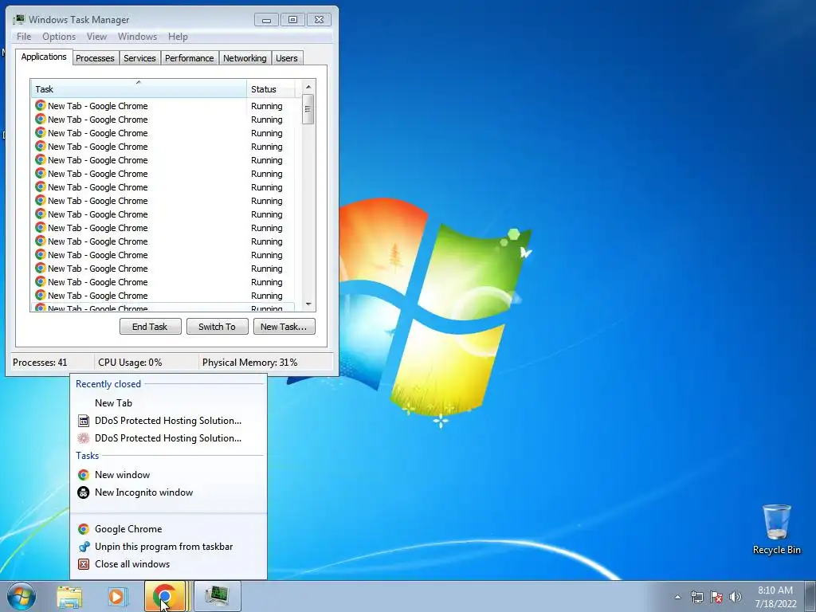Click the Chrome icon on the taskbar
Viewport: 816px width, 612px height.
tap(165, 596)
